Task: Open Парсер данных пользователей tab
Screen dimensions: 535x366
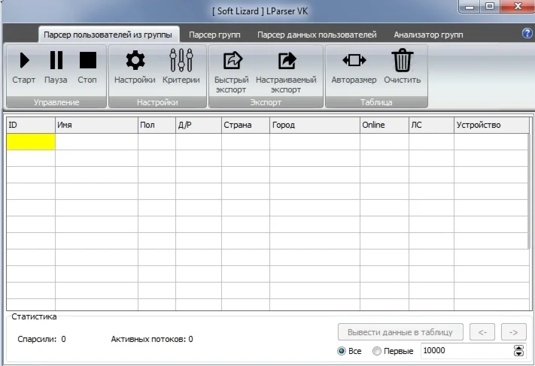Action: pos(316,35)
